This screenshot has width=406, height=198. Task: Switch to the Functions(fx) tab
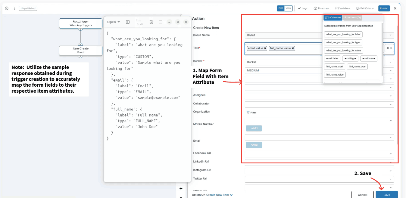coord(352,18)
